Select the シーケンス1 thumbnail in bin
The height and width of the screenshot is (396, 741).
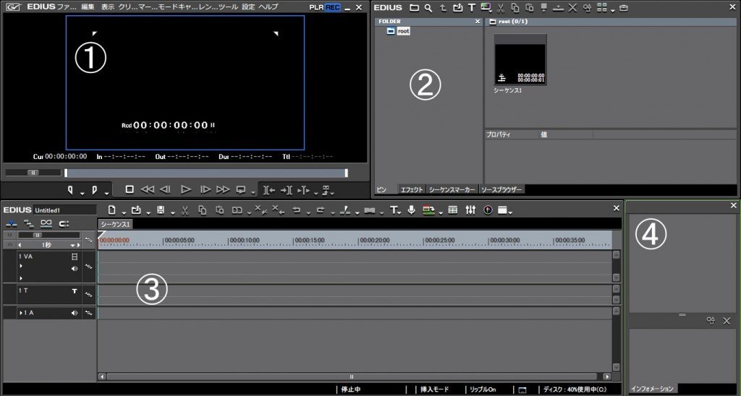click(520, 59)
